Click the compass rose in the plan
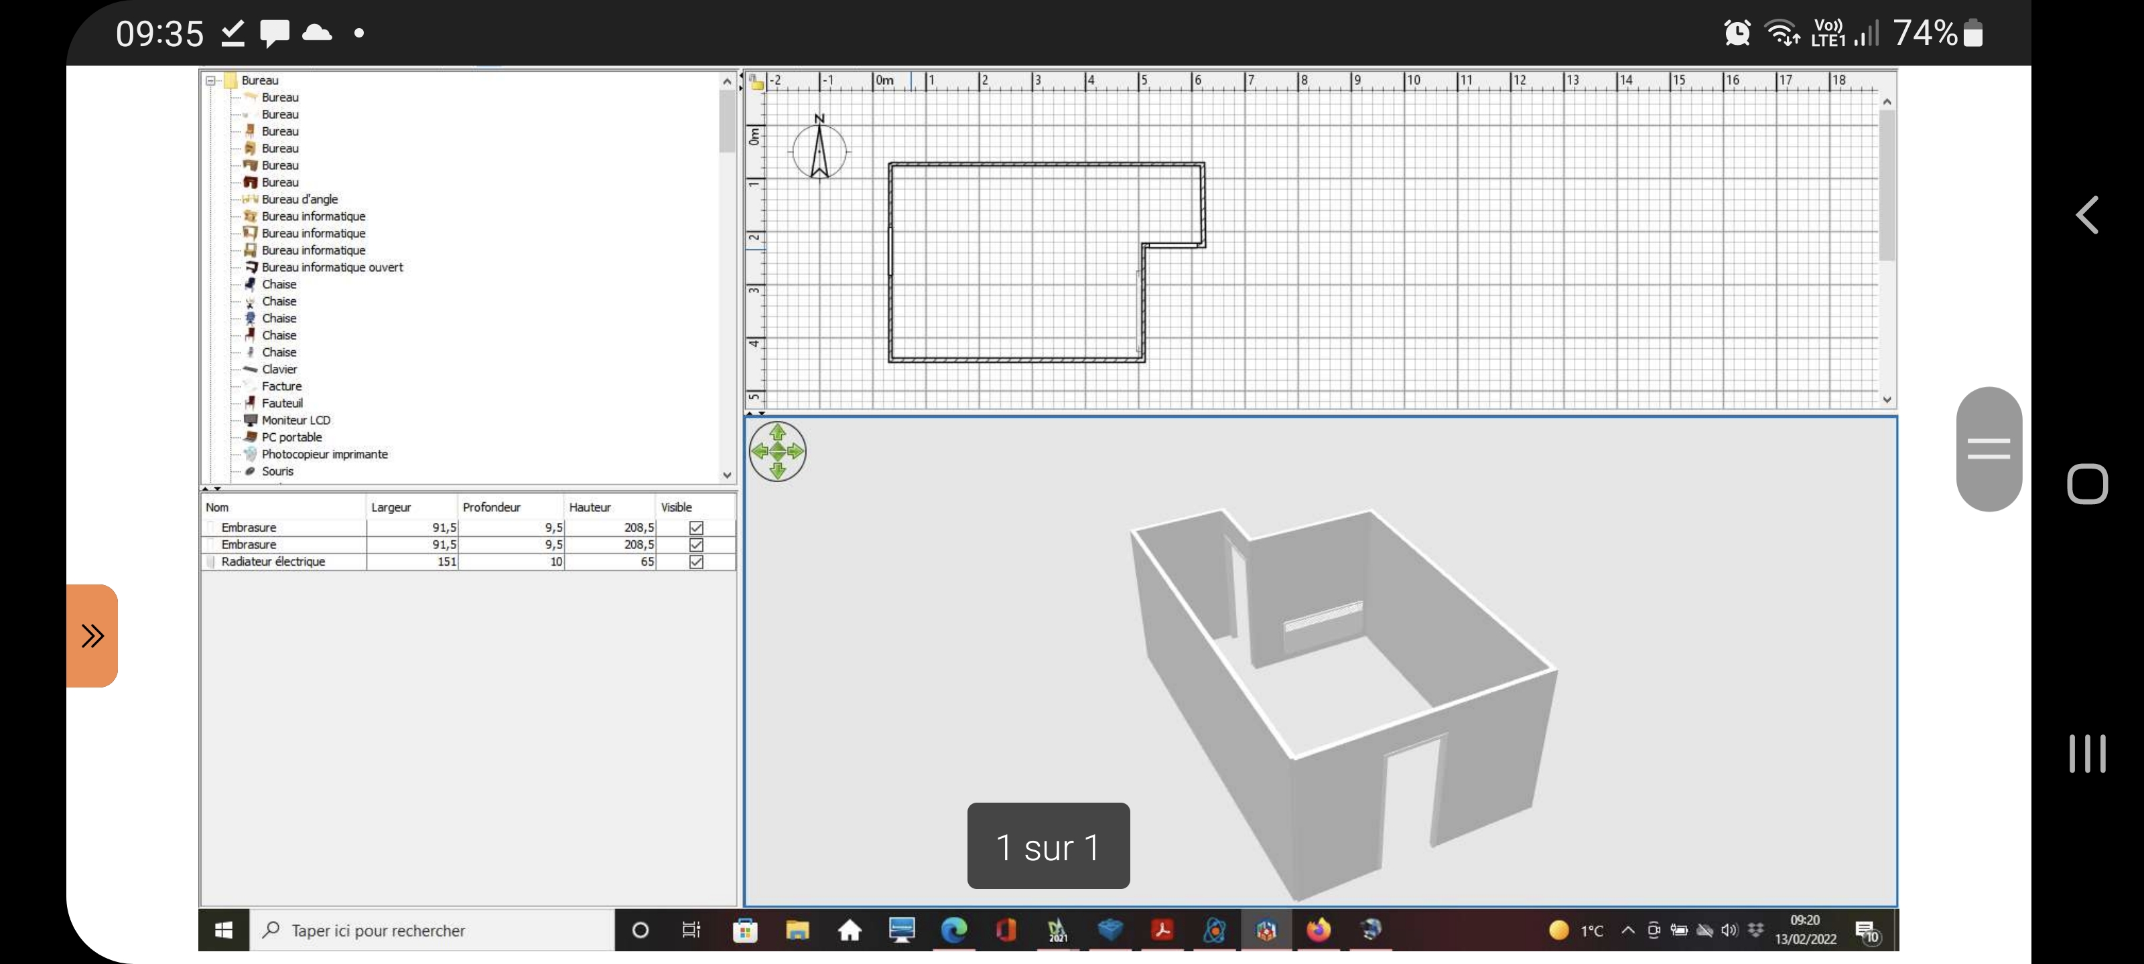 point(819,148)
